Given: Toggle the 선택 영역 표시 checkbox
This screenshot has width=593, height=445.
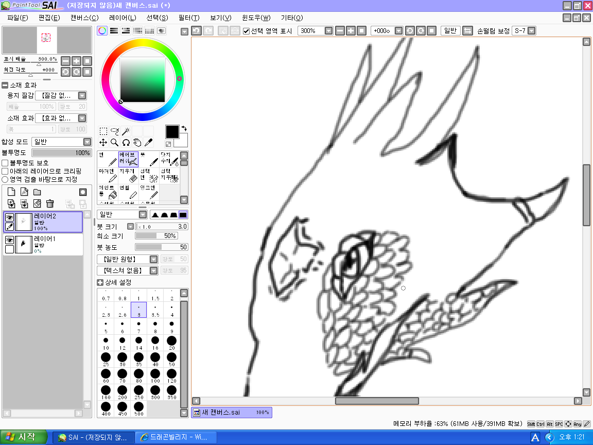Looking at the screenshot, I should [x=247, y=31].
